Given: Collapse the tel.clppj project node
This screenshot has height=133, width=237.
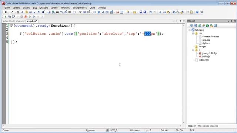Looking at the screenshot, I should tap(190, 30).
